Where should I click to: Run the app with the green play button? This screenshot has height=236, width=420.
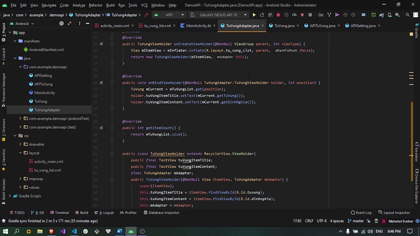(x=254, y=15)
